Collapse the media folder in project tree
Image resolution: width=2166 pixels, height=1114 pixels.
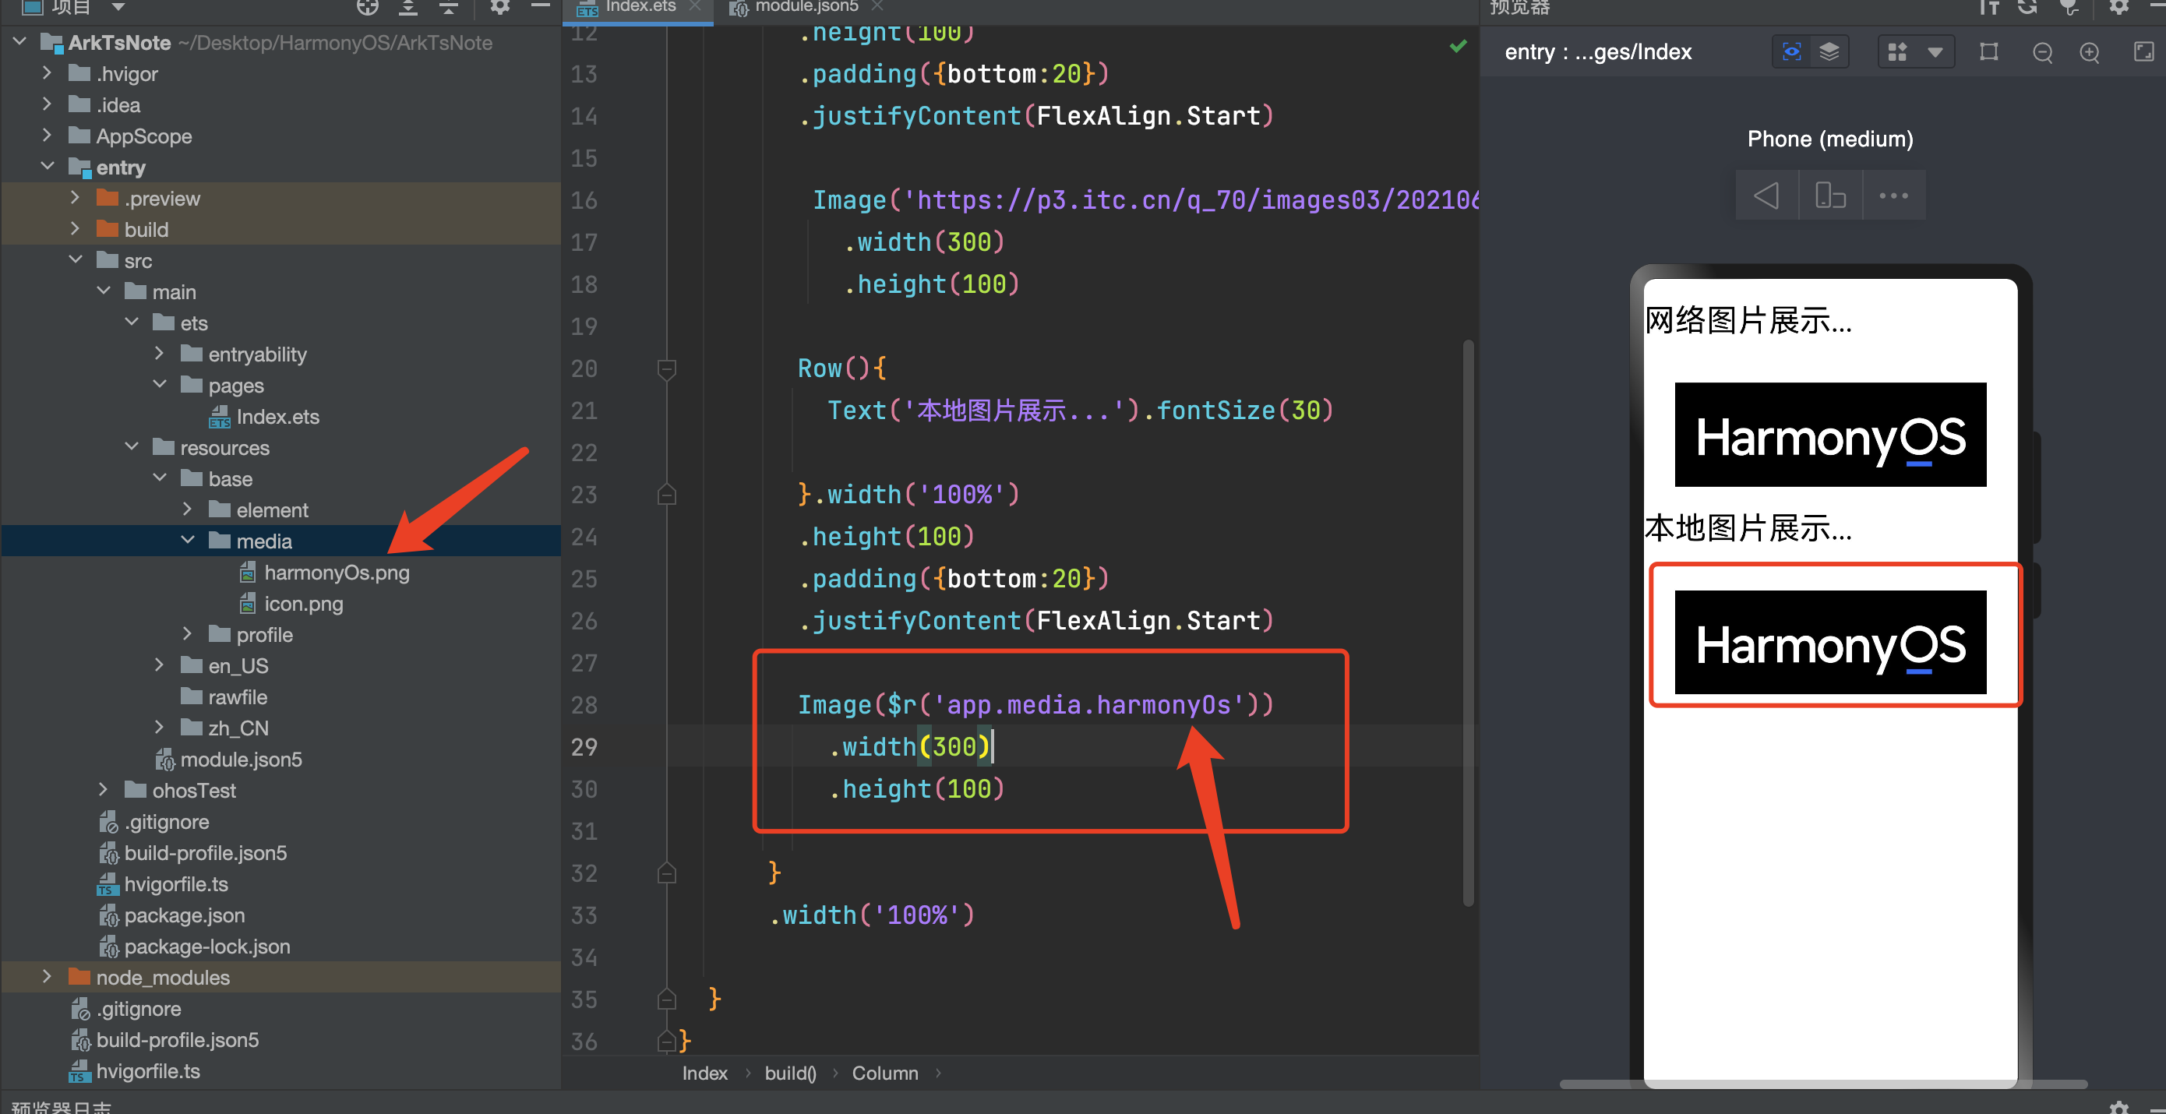[188, 541]
